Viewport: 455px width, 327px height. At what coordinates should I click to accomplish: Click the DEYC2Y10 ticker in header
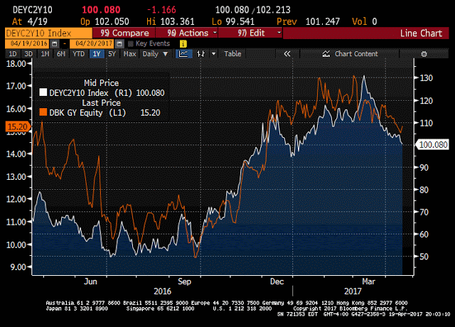33,10
